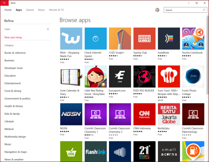
Task: Select the Toonia Colorbook app icon
Action: tap(193, 38)
